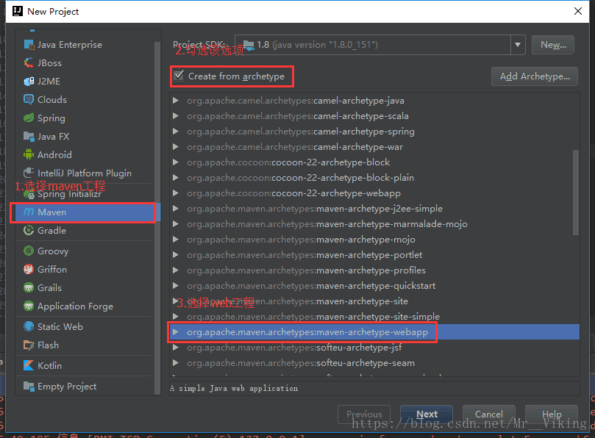Click the Empty Project icon
The height and width of the screenshot is (438, 595).
tap(29, 387)
